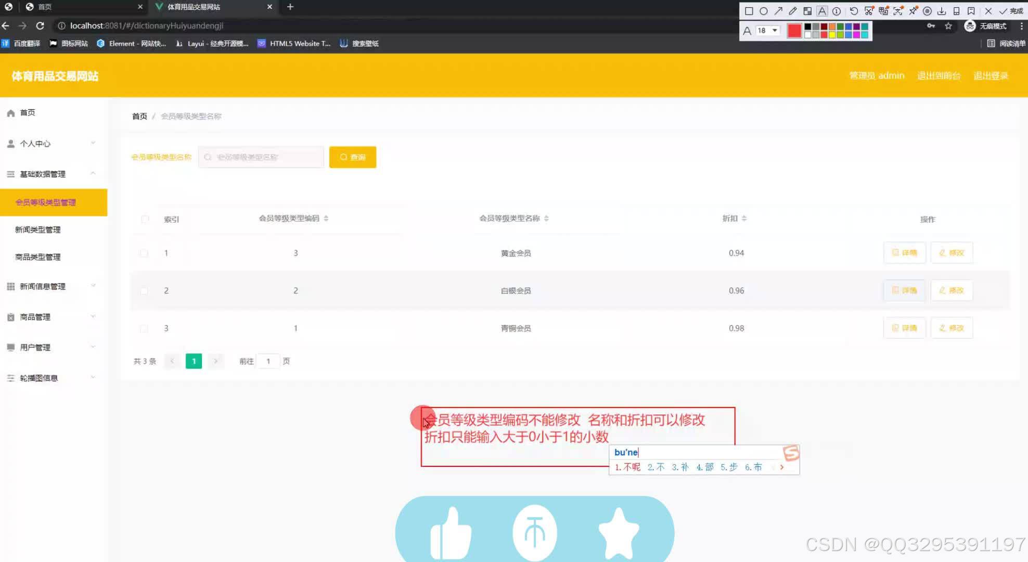
Task: Open 商品类型管理 in sidebar
Action: pyautogui.click(x=54, y=257)
